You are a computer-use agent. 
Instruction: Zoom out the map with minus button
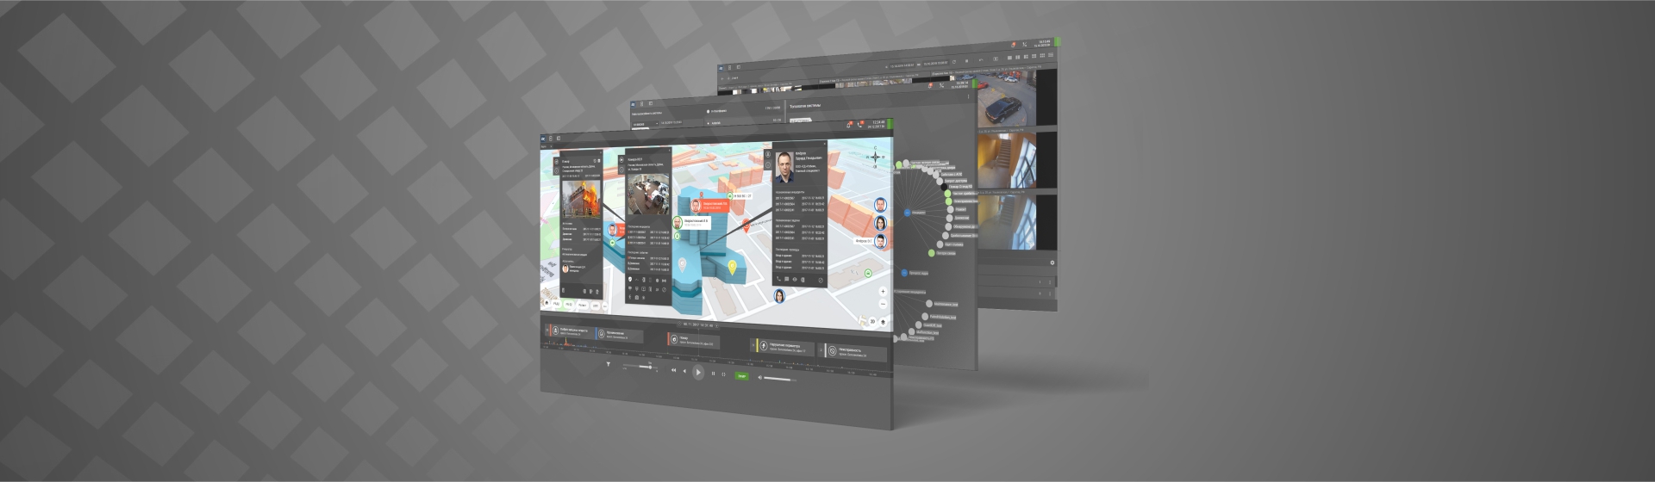pos(883,304)
